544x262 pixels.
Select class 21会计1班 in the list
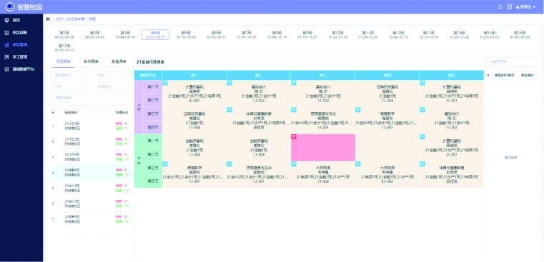coord(92,188)
